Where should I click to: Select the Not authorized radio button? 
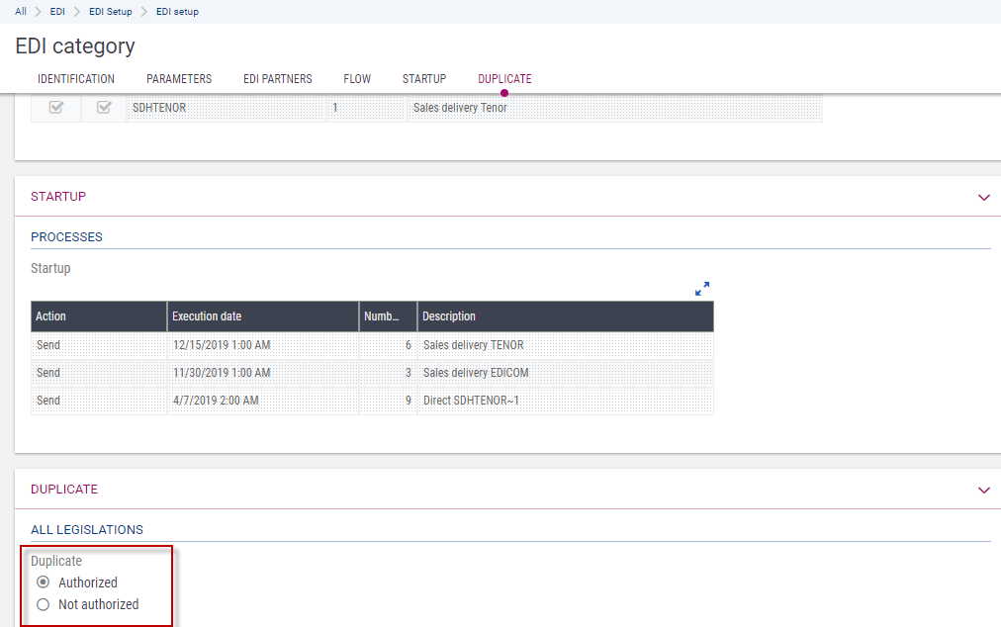point(43,604)
